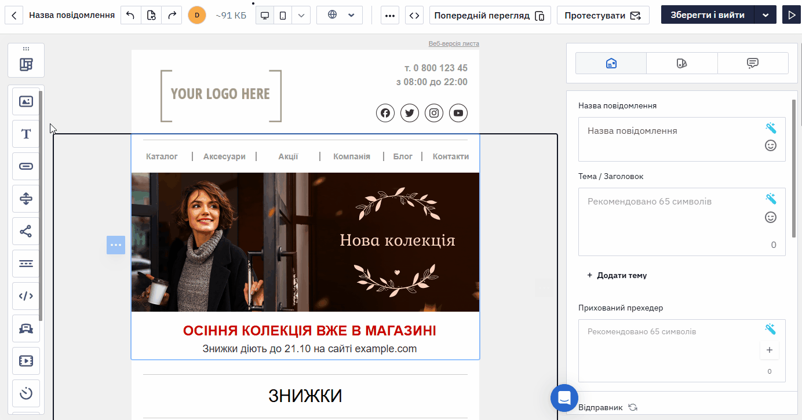Open the blue chat support bubble
The width and height of the screenshot is (802, 420).
564,398
